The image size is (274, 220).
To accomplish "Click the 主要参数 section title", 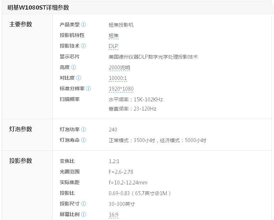I will coord(21,24).
